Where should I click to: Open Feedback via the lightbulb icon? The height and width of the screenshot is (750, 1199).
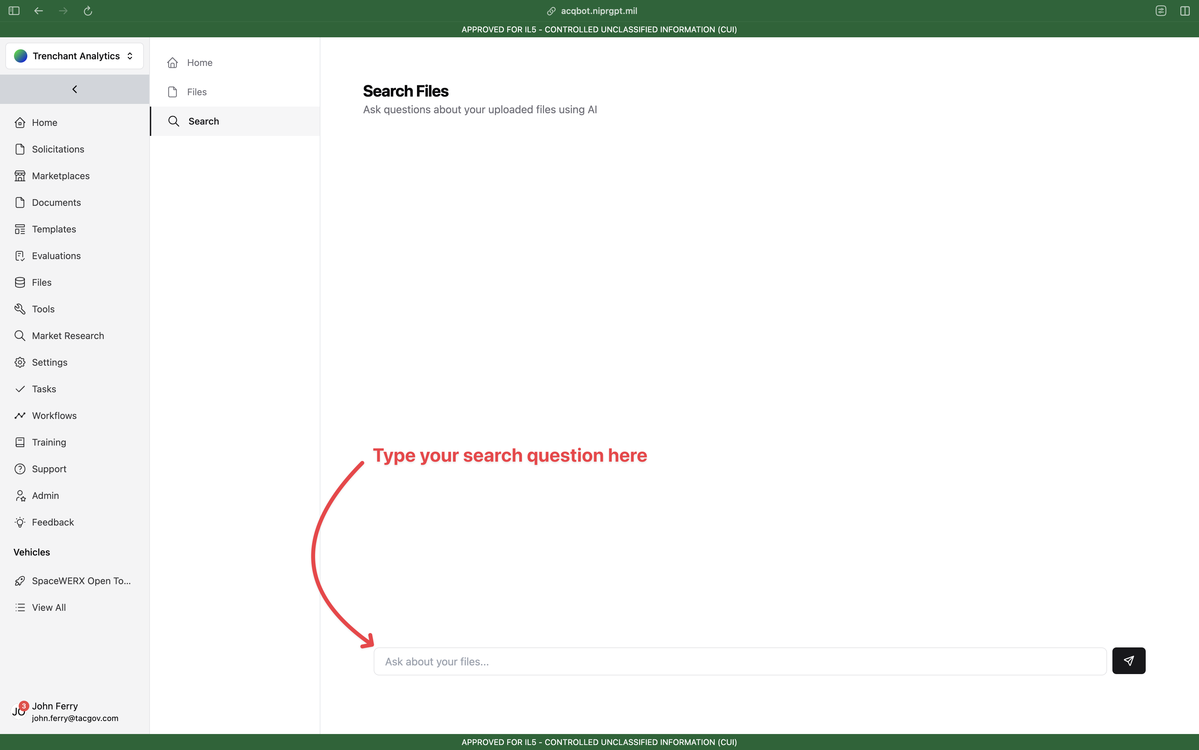coord(20,522)
